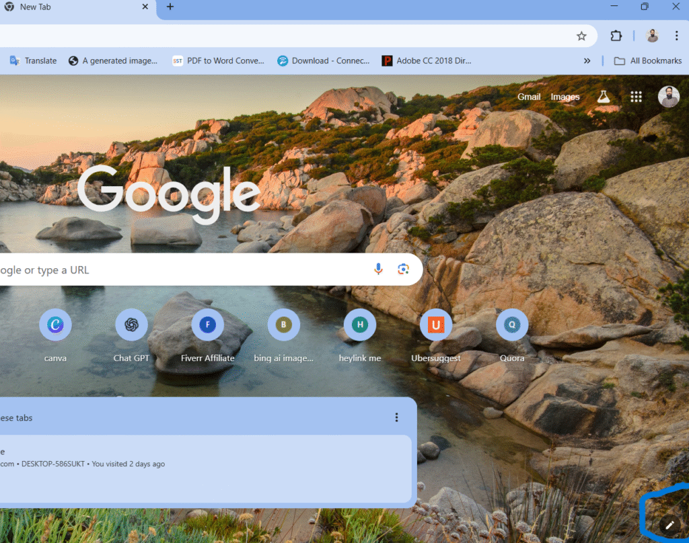The width and height of the screenshot is (689, 543).
Task: Search by image with Google Lens
Action: click(x=404, y=268)
